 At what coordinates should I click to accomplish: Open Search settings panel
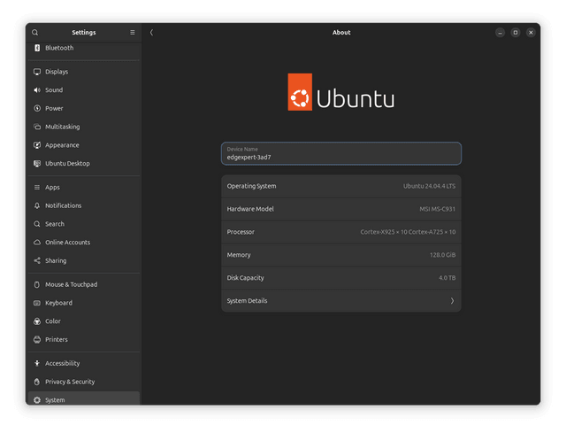coord(84,224)
